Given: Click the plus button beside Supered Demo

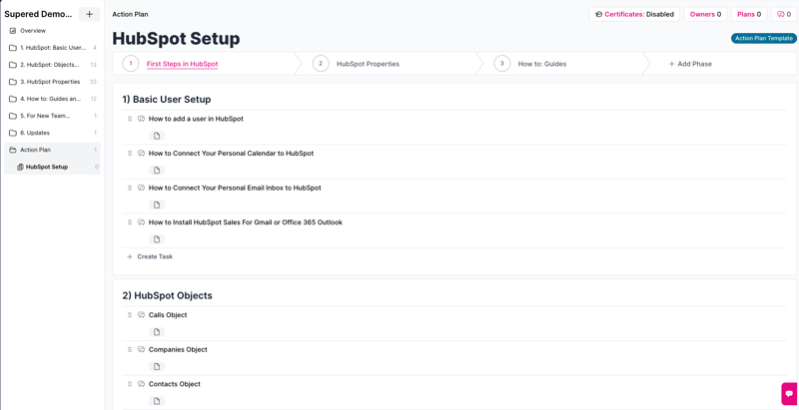Looking at the screenshot, I should pyautogui.click(x=89, y=14).
